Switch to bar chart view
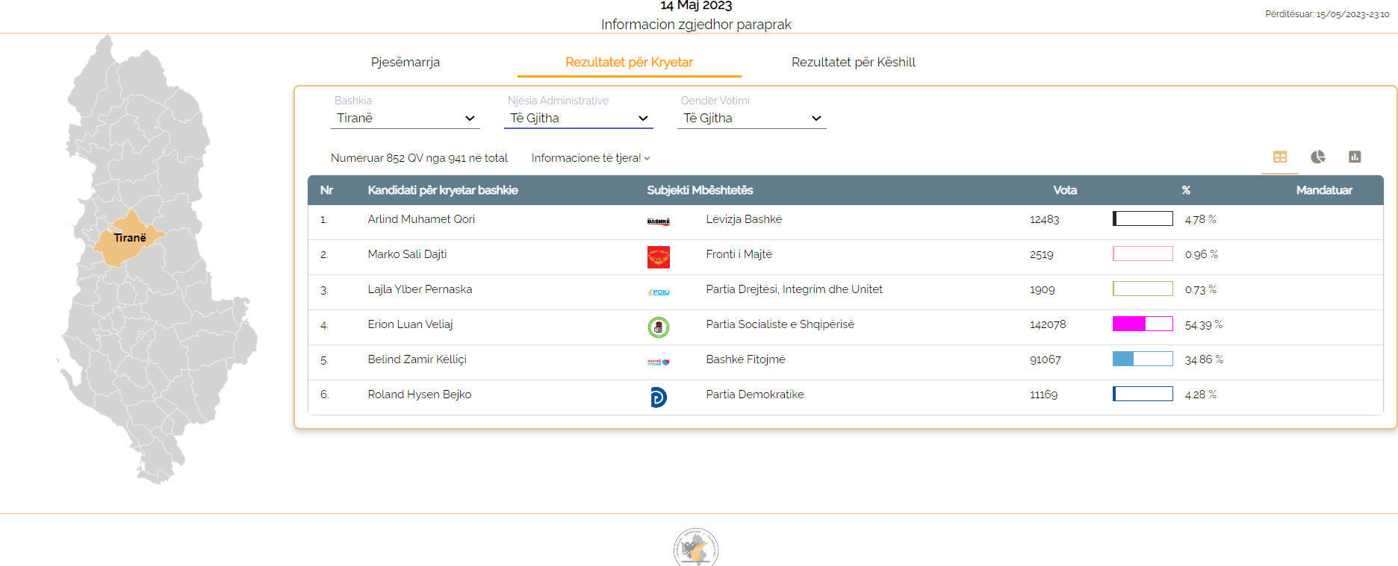The width and height of the screenshot is (1398, 566). [1355, 157]
